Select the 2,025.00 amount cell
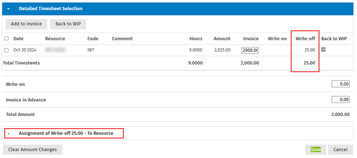This screenshot has width=357, height=158. click(222, 50)
